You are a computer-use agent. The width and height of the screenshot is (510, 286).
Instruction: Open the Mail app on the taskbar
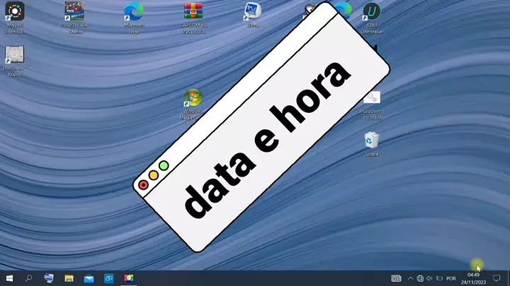coord(89,278)
